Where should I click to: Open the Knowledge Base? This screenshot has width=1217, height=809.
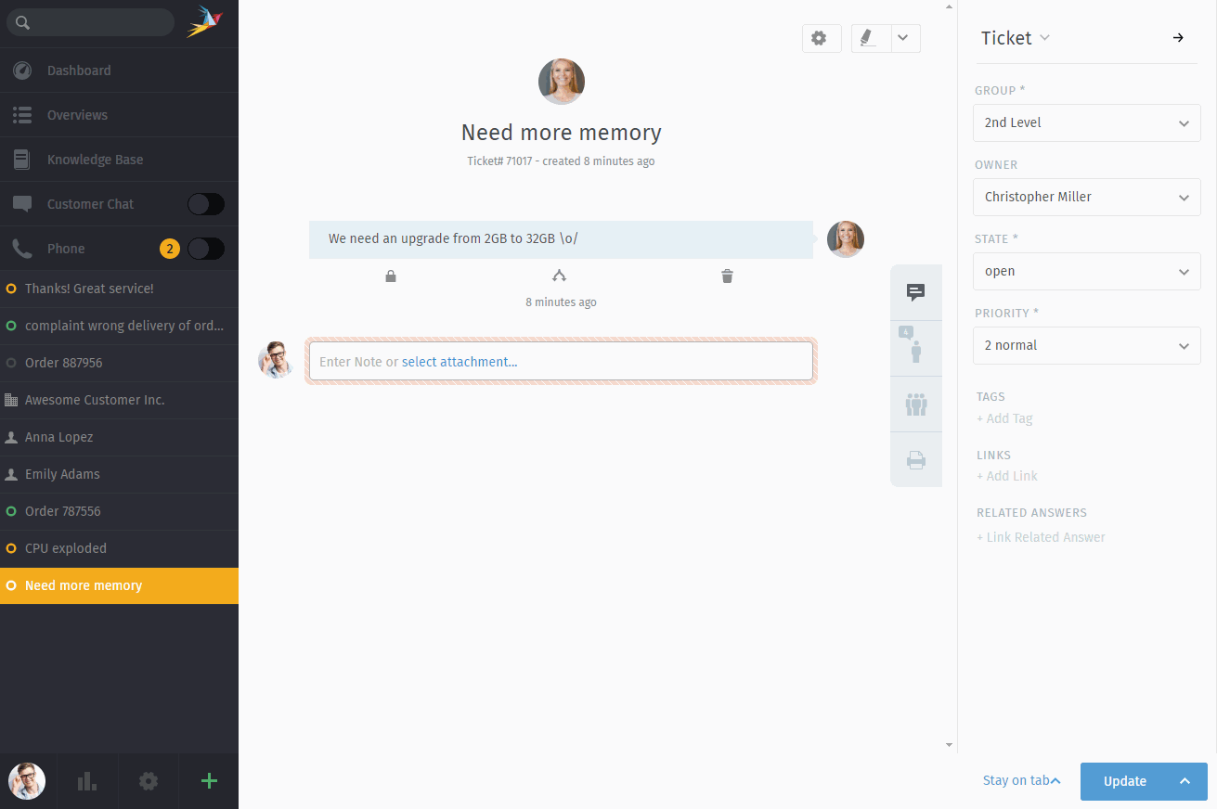click(x=96, y=159)
